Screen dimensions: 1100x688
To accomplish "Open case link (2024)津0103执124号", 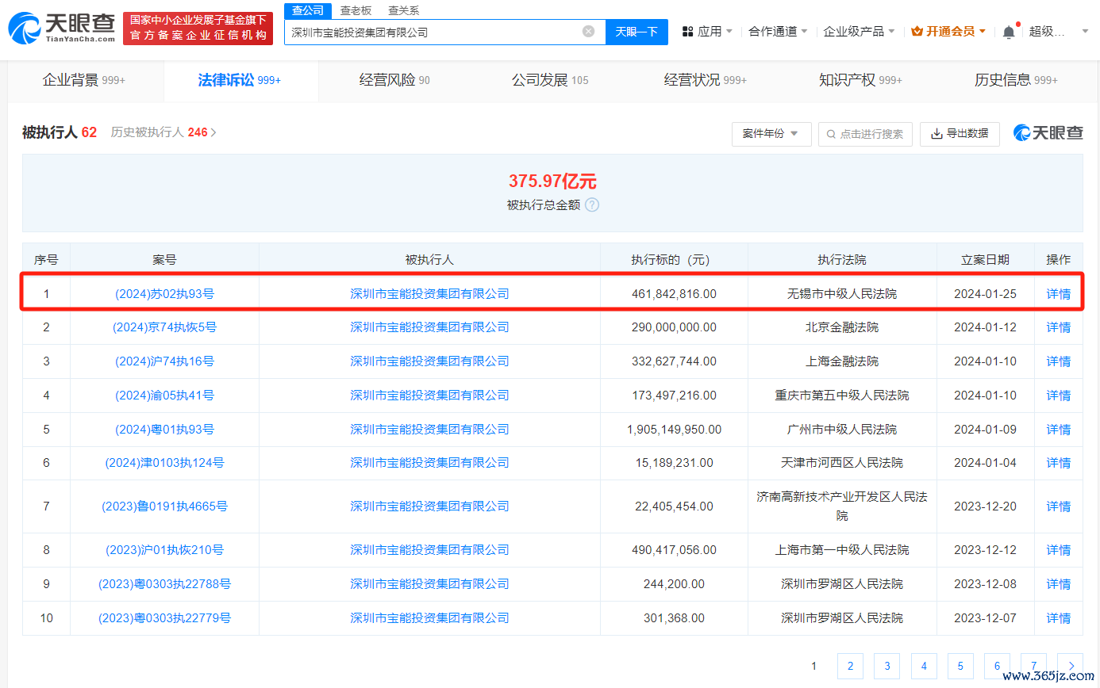I will tap(164, 463).
